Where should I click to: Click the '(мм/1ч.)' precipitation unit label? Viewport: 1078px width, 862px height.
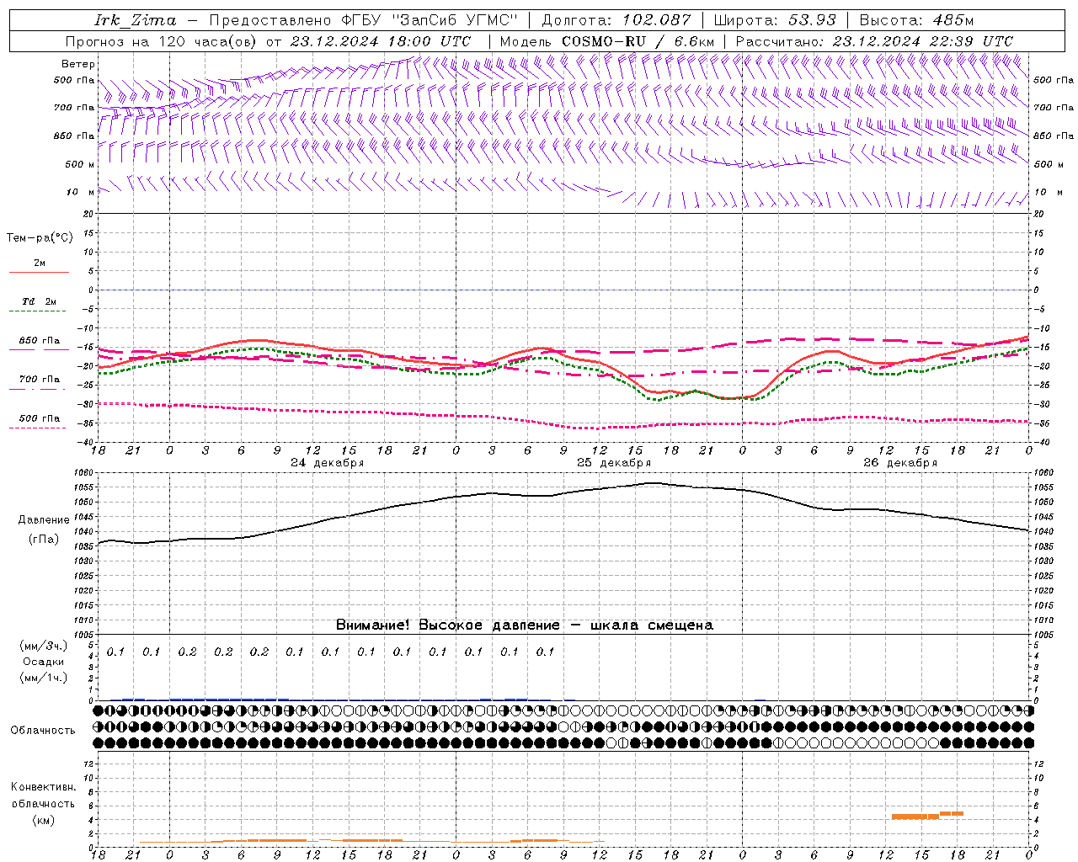[44, 678]
